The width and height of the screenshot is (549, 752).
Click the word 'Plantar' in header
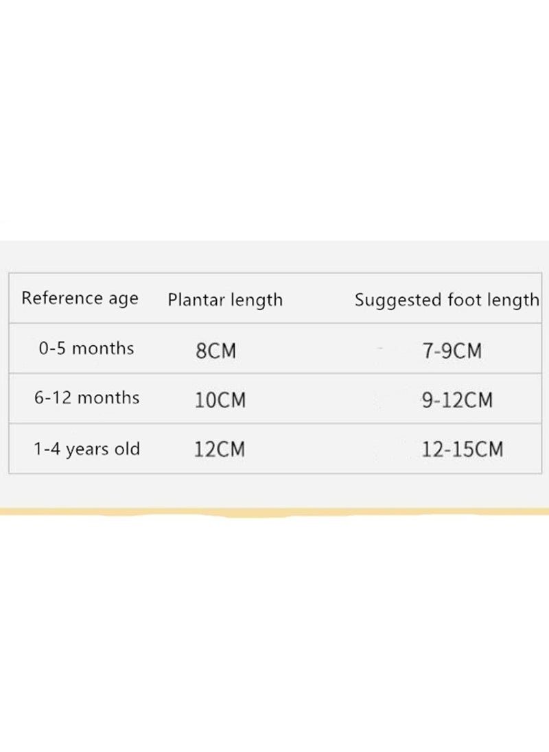pos(196,301)
